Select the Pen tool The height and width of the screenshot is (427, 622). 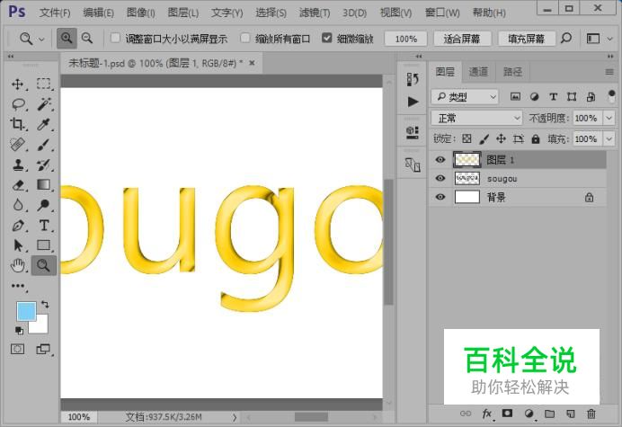point(17,226)
